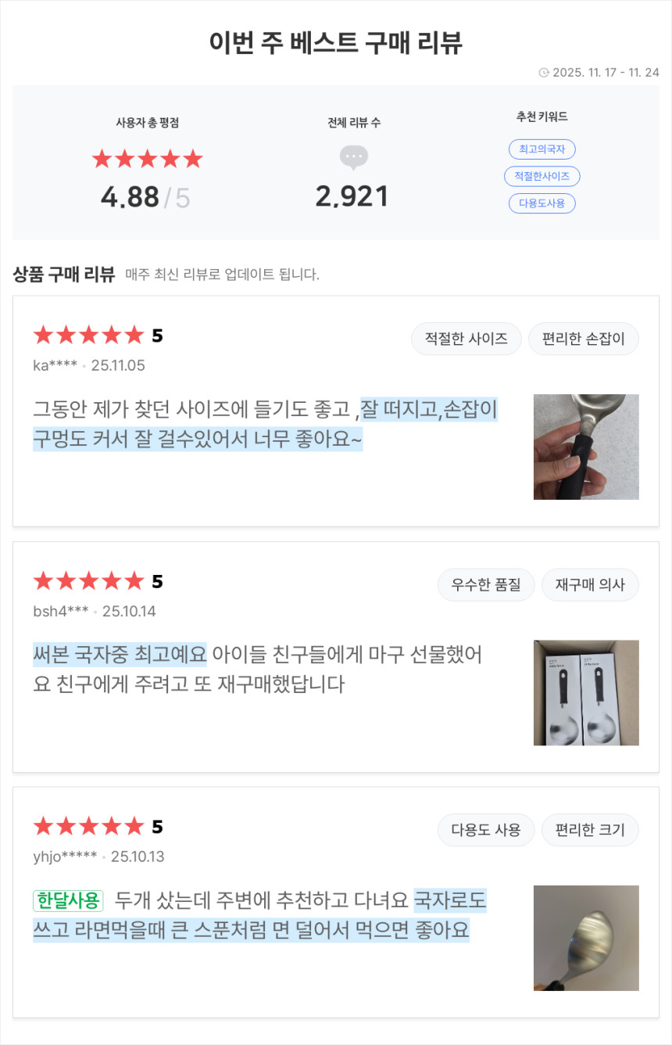Select the 다용도사용 keyword tag
Screen dimensions: 672x1045
click(x=542, y=203)
